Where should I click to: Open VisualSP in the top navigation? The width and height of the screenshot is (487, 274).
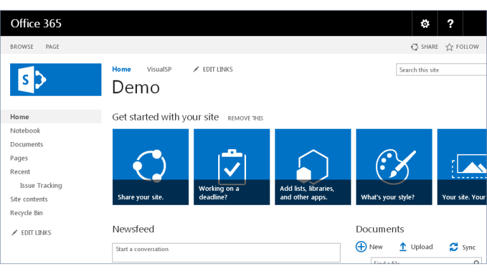point(159,69)
